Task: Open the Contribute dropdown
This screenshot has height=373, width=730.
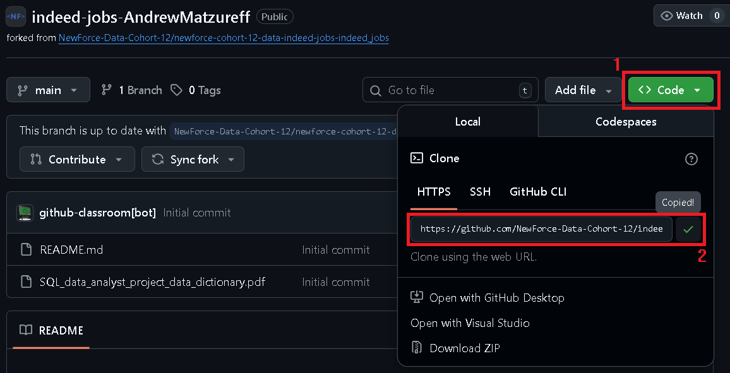Action: click(x=77, y=159)
